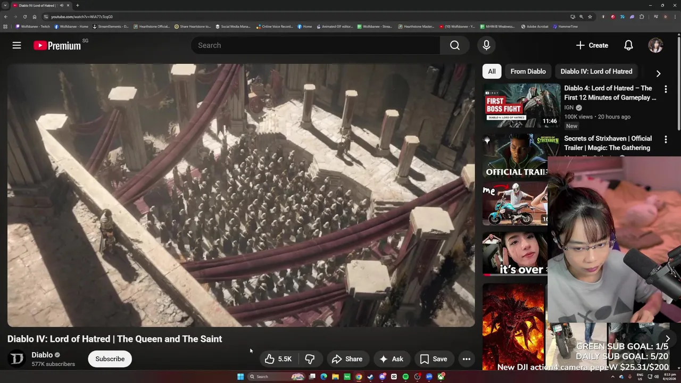Reload the page in Chrome
The height and width of the screenshot is (383, 681).
24,16
